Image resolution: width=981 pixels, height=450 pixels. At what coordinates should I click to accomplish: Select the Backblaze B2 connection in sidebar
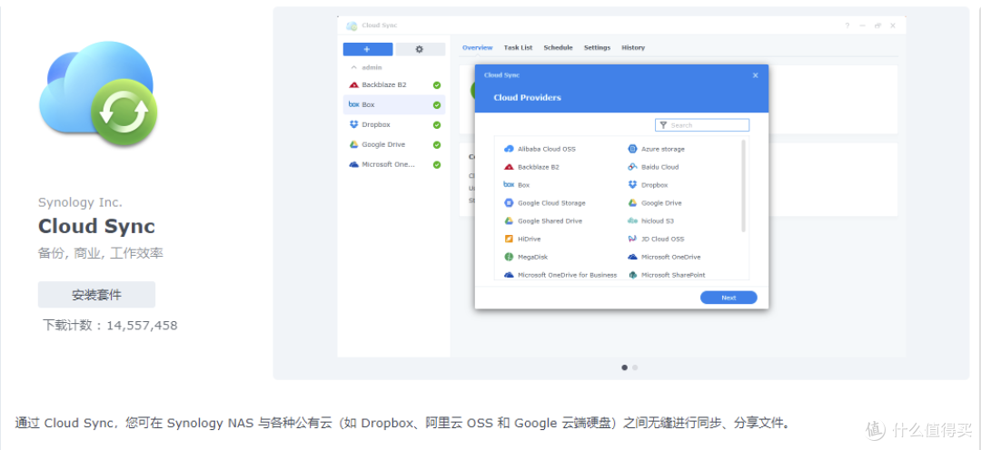pos(383,85)
